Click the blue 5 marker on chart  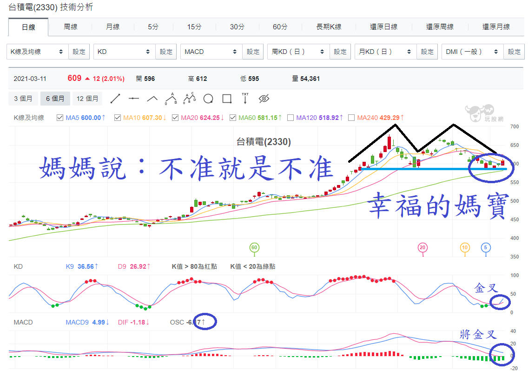click(486, 248)
